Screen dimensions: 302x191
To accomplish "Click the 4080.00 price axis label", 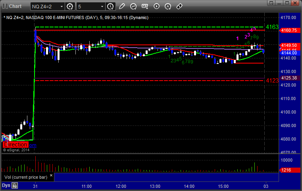I will point(289,139).
